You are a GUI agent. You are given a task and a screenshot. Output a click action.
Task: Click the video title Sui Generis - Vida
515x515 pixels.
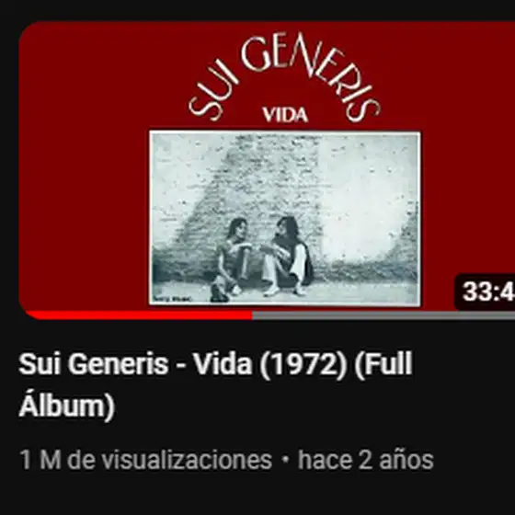click(215, 384)
